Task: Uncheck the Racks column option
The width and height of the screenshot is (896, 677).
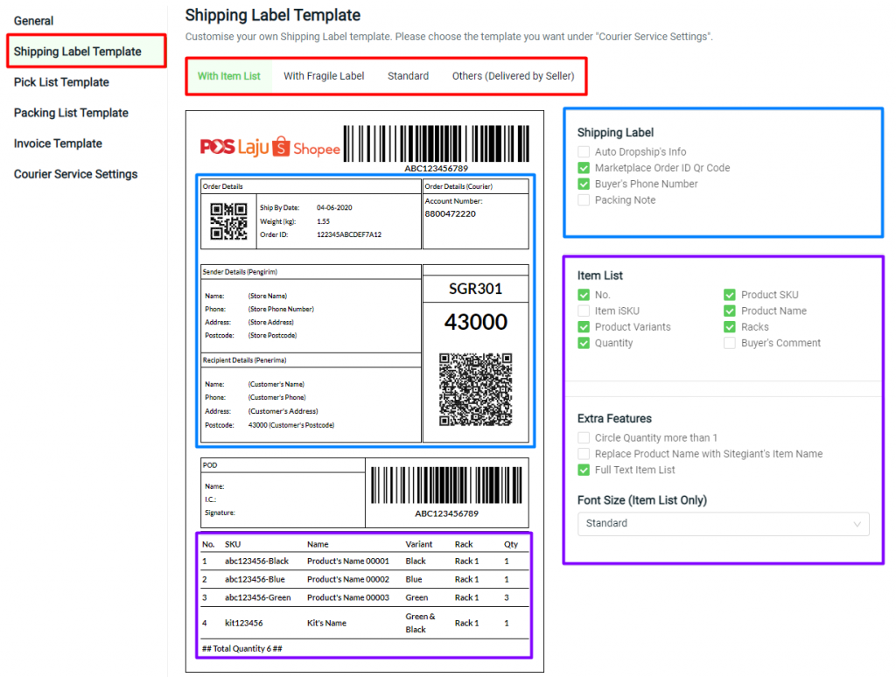Action: point(729,326)
